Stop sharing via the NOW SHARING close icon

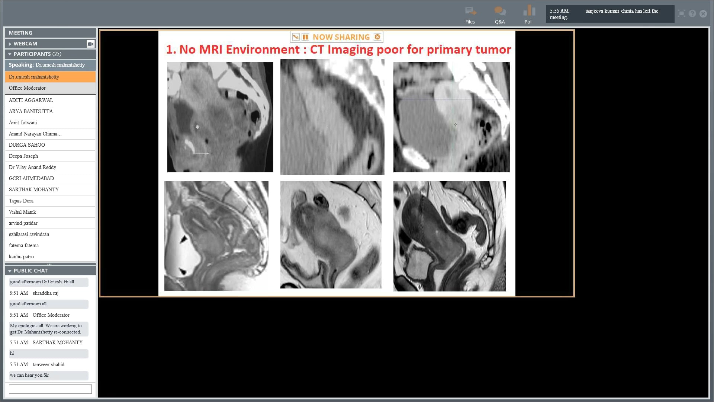pyautogui.click(x=377, y=37)
